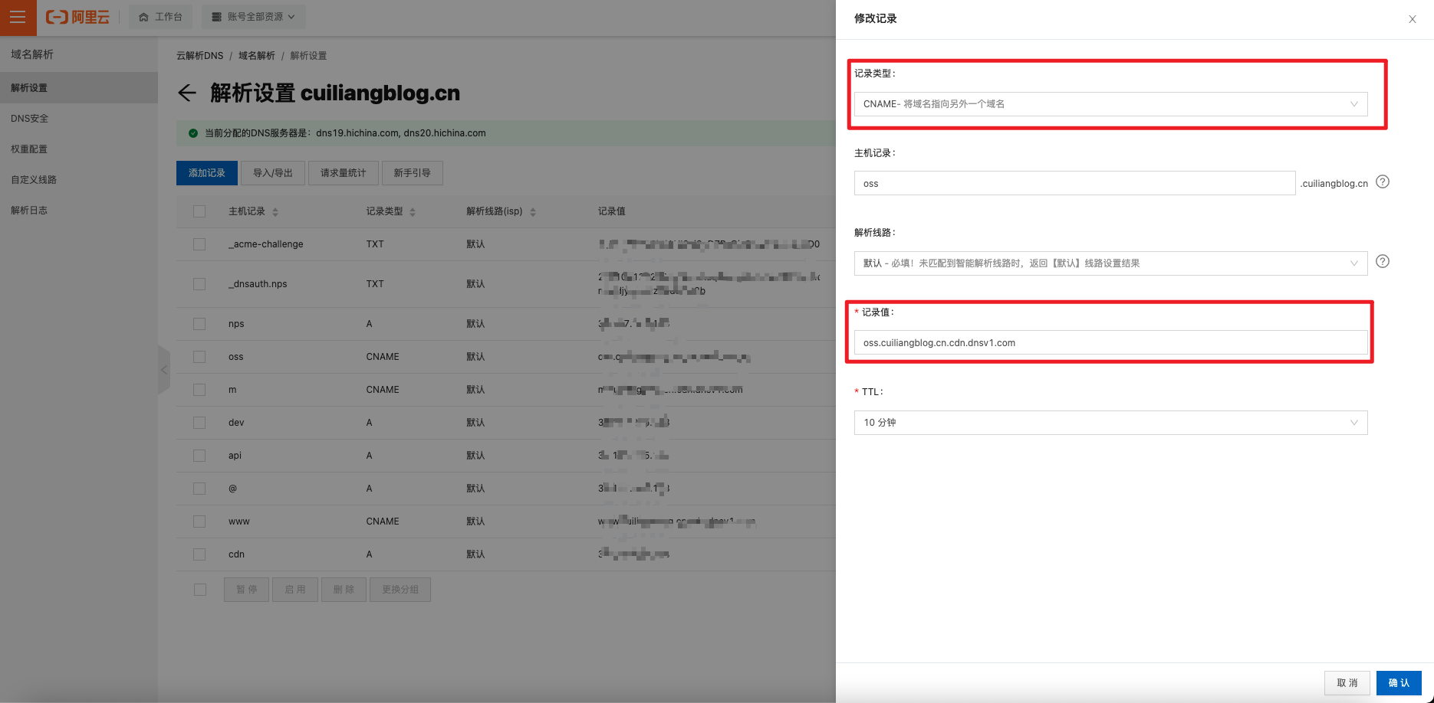
Task: Go back with the arrow beside 解析设置
Action: (x=187, y=93)
